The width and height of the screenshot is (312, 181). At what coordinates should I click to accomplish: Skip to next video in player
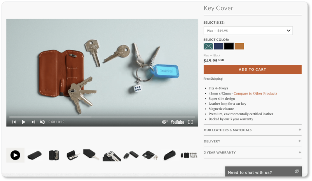(x=33, y=122)
